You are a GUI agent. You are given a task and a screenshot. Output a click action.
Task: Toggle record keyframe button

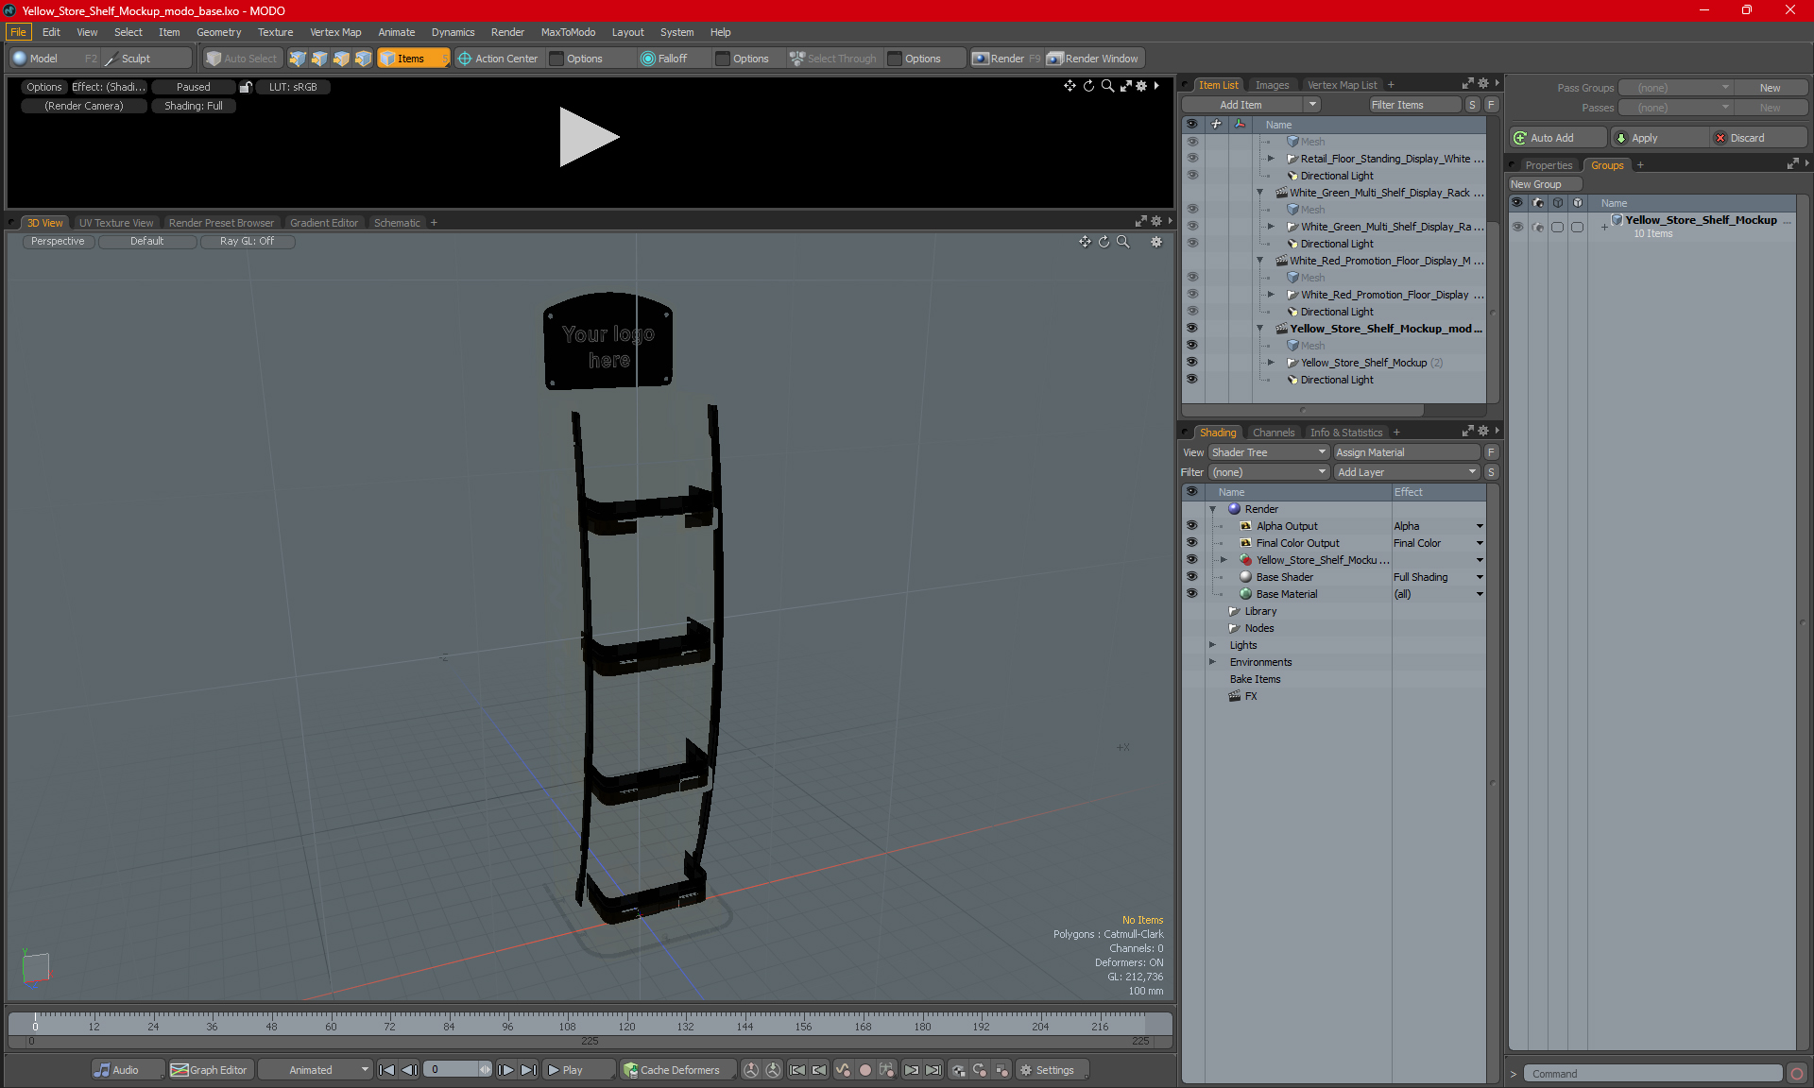click(x=864, y=1070)
